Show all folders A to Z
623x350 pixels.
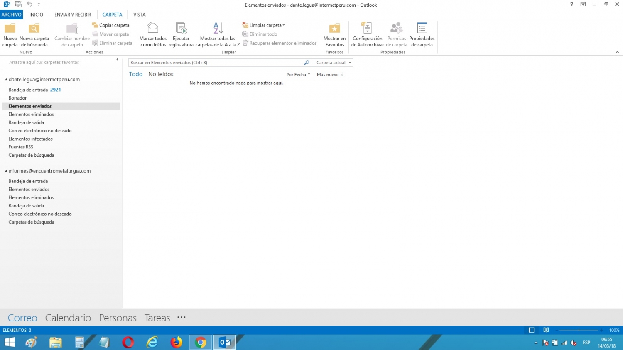click(218, 35)
